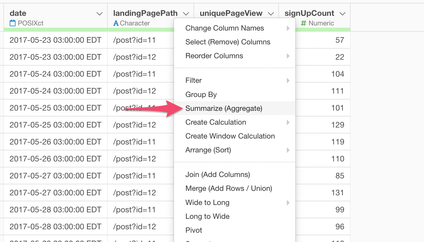Click the POSIXct calendar type icon
424x242 pixels.
click(13, 23)
